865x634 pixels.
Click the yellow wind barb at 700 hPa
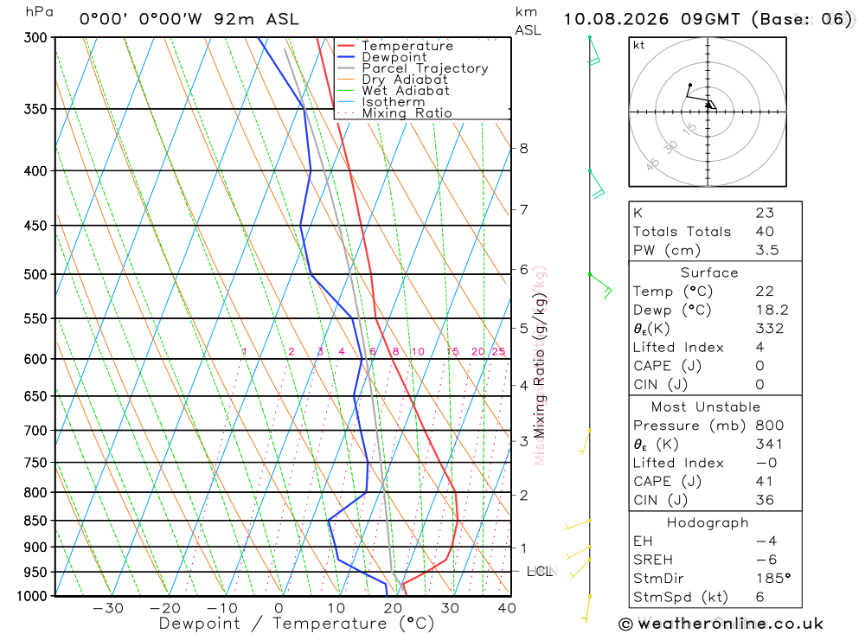tap(585, 442)
